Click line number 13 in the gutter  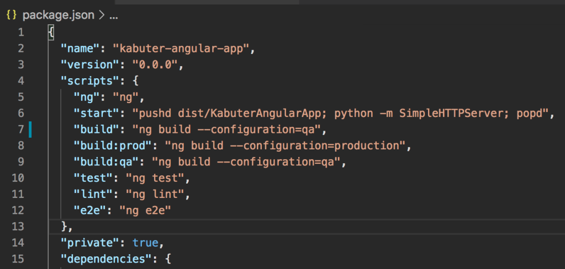(18, 225)
